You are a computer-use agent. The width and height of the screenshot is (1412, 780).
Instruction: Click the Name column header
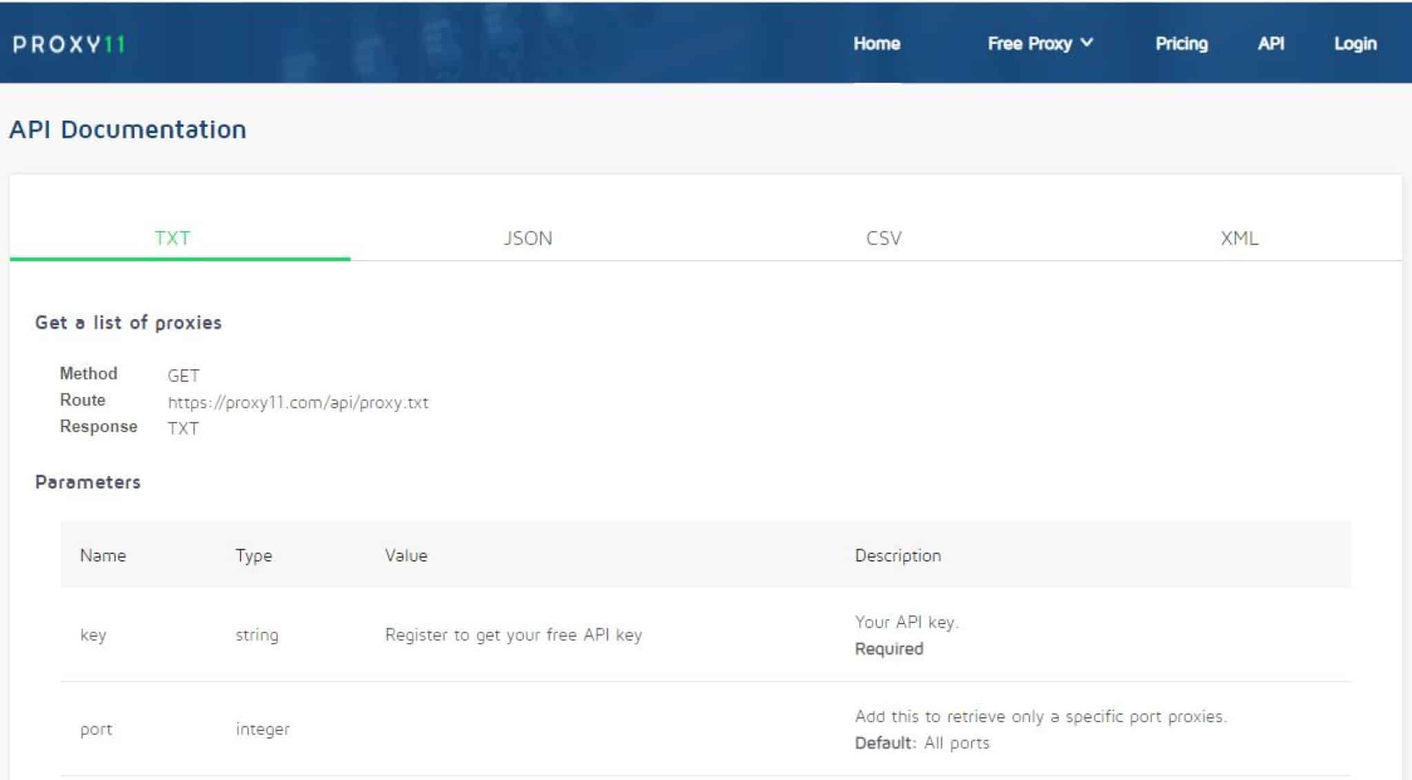(x=103, y=555)
